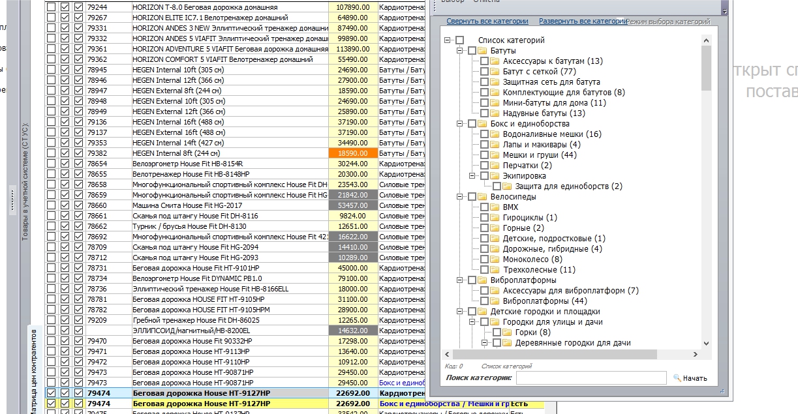Click the folder icon of Перчатки
This screenshot has height=414, width=798.
pyautogui.click(x=495, y=166)
